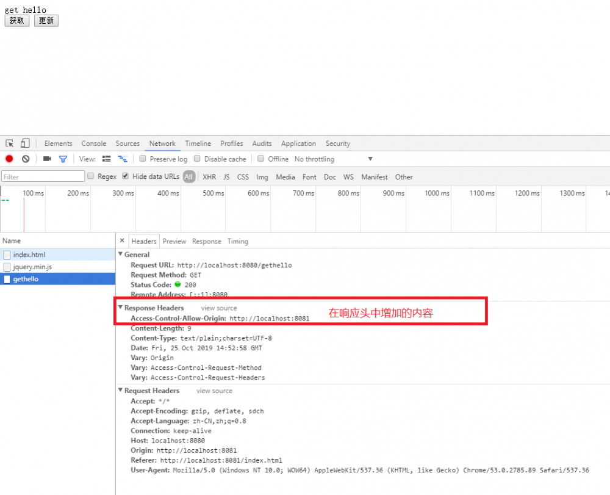
Task: Toggle the overview timeline view icon
Action: pos(122,158)
